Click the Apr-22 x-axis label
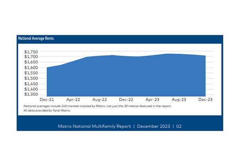Screen dimensions: 241x162 pos(73,99)
